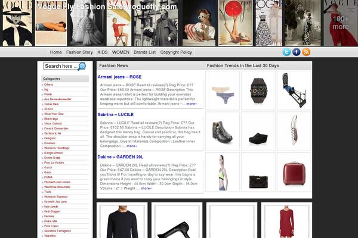This screenshot has width=358, height=238.
Task: Open the WOMEN menu item
Action: point(121,52)
